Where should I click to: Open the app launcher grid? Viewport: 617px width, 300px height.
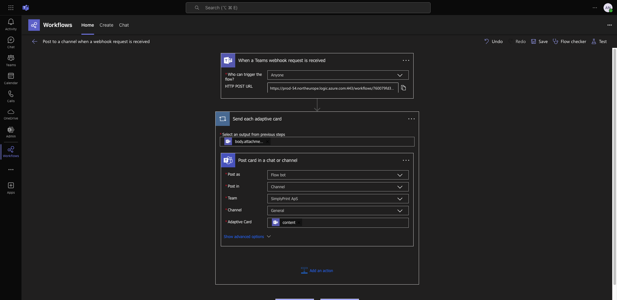pyautogui.click(x=11, y=8)
